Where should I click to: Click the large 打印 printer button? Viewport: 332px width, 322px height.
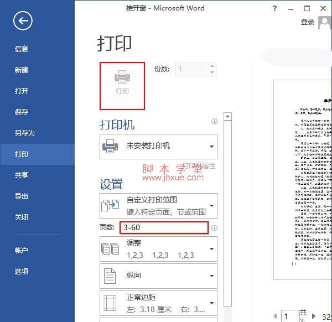coord(122,86)
